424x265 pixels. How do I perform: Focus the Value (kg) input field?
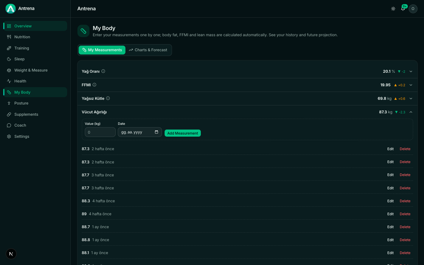(x=100, y=132)
